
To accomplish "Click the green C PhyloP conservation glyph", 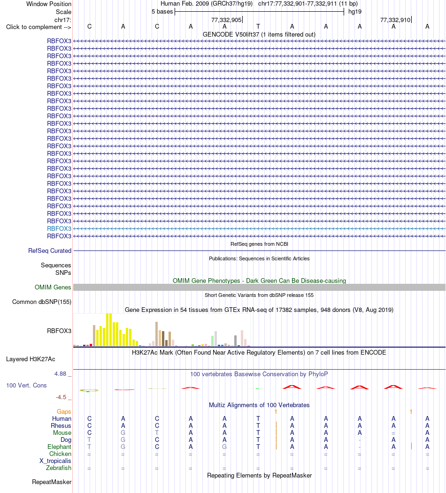I will coord(89,390).
